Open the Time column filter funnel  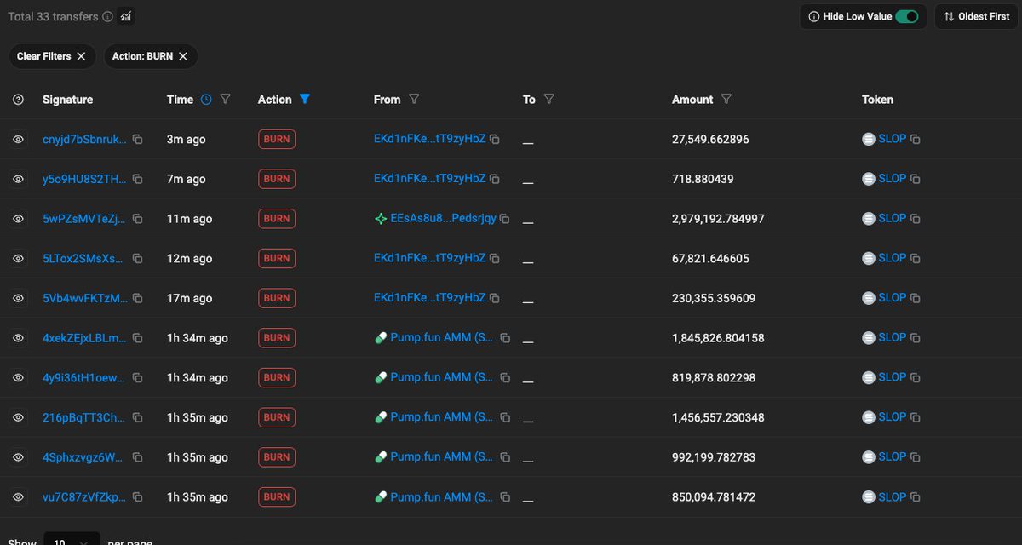coord(226,100)
